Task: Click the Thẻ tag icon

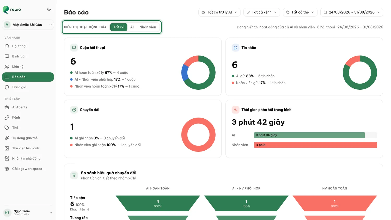Action: (7, 128)
